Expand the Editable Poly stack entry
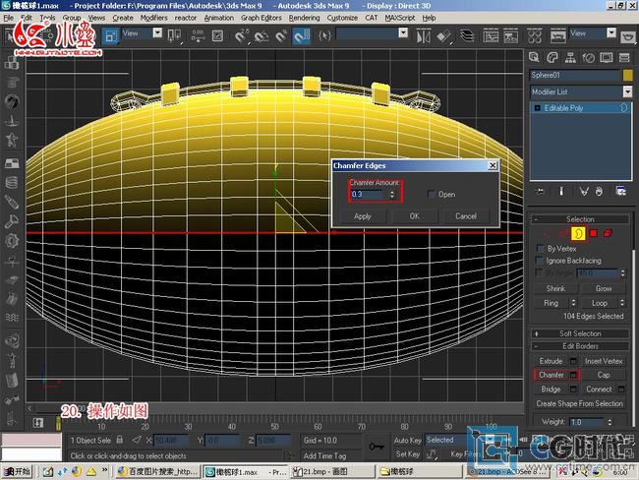Image resolution: width=639 pixels, height=480 pixels. point(537,108)
